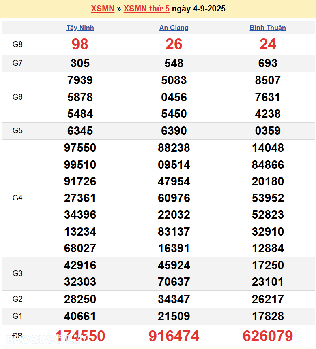
Task: Click An Giang G7 number 548
Action: click(174, 63)
